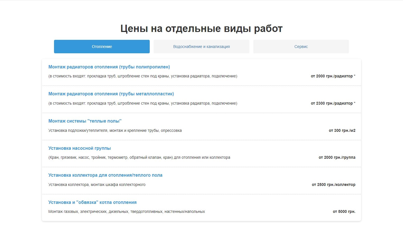Click heading Монтаж радиаторов отопления (трубы металлопластик)
This screenshot has height=251, width=403.
(111, 94)
